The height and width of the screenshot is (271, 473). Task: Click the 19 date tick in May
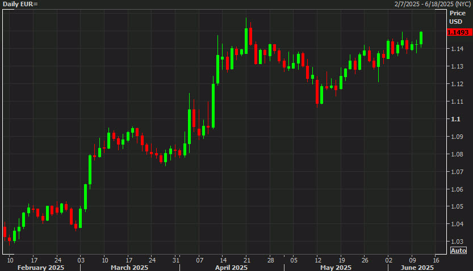coord(341,260)
